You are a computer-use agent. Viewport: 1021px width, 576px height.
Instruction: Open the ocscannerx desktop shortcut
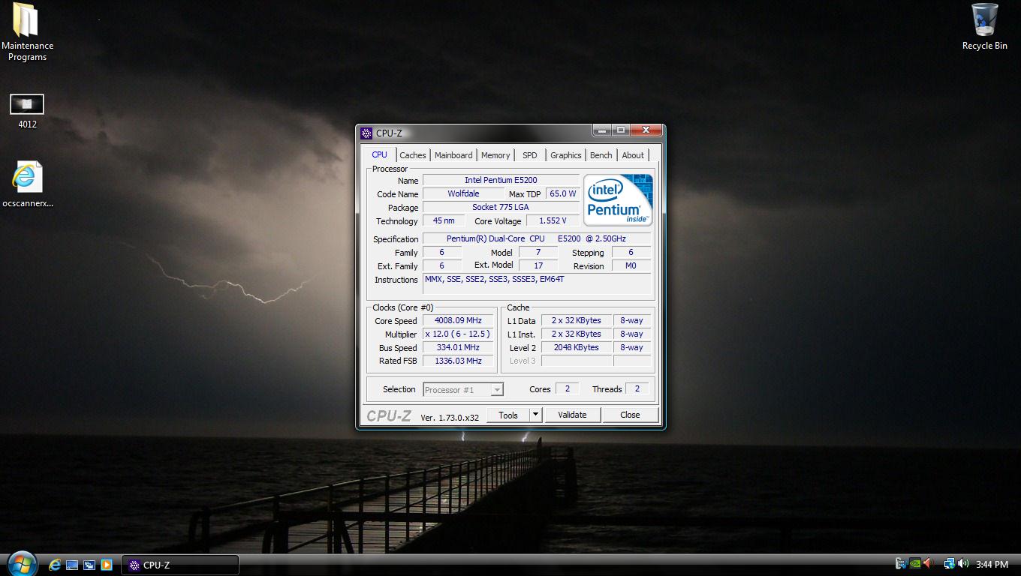(x=27, y=184)
